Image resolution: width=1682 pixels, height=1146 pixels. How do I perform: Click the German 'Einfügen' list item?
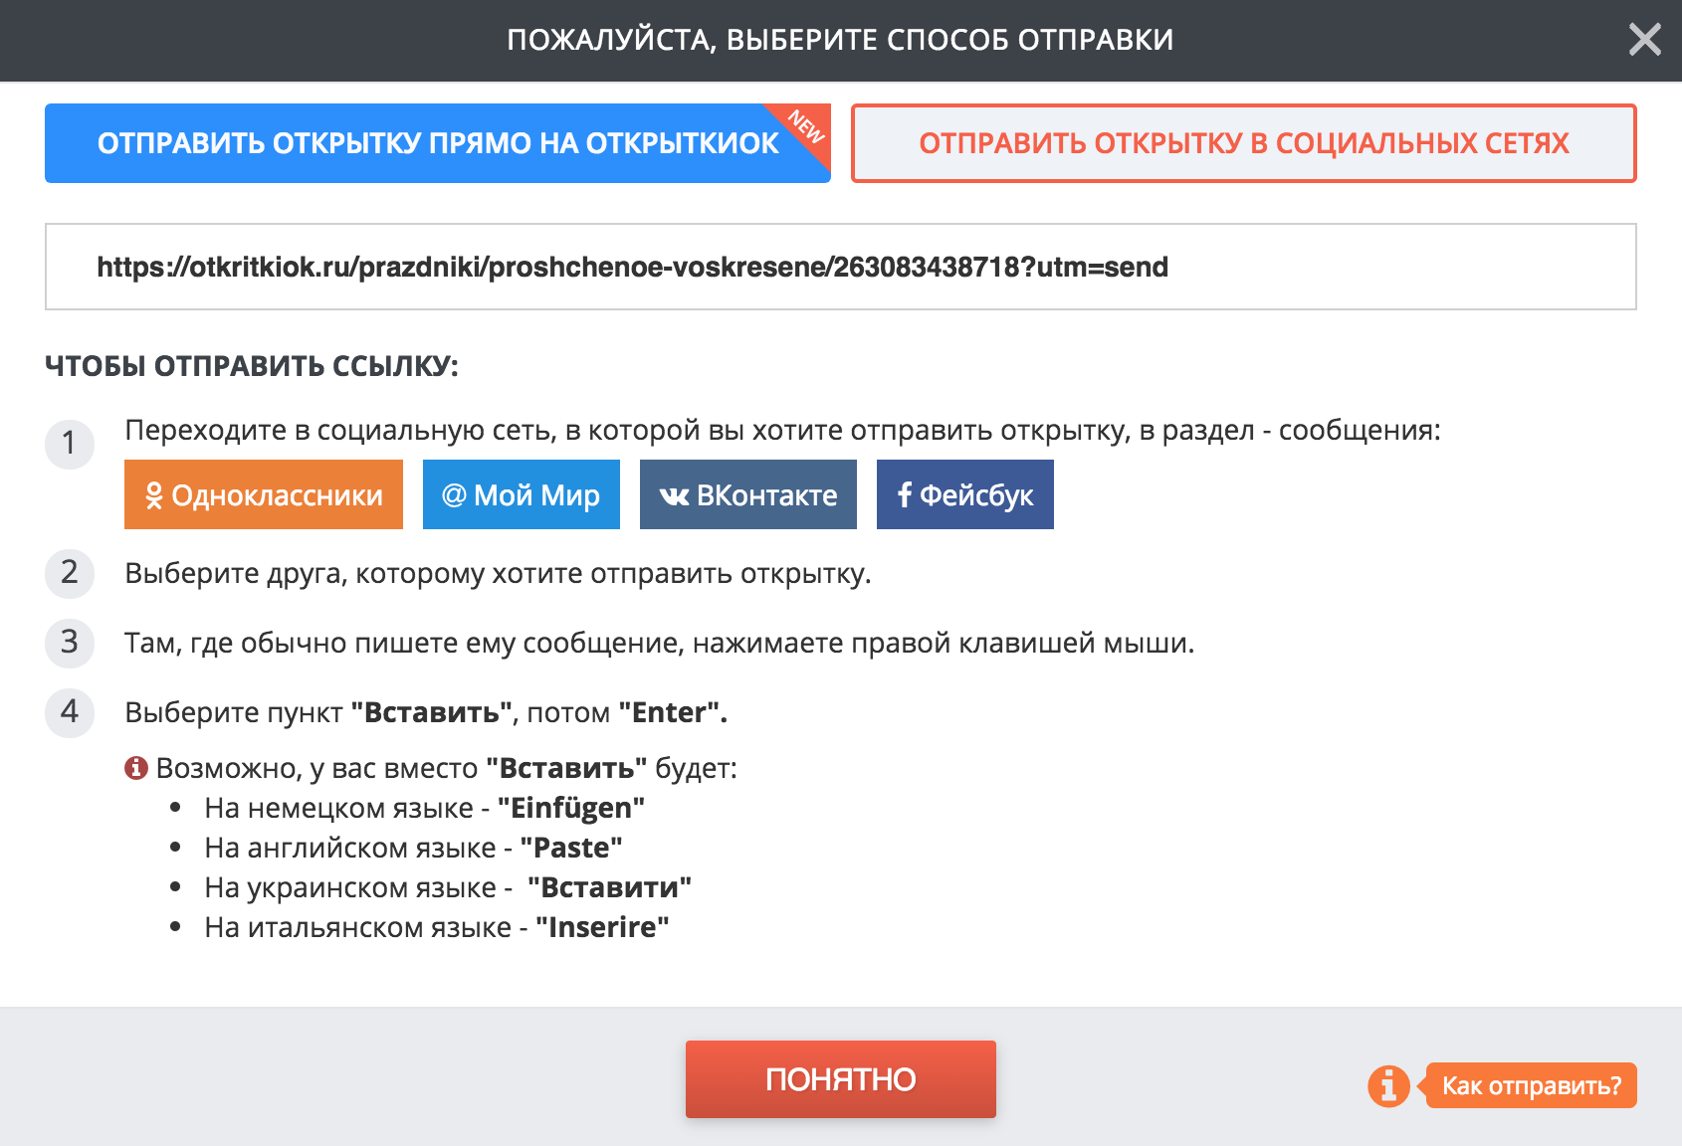425,808
